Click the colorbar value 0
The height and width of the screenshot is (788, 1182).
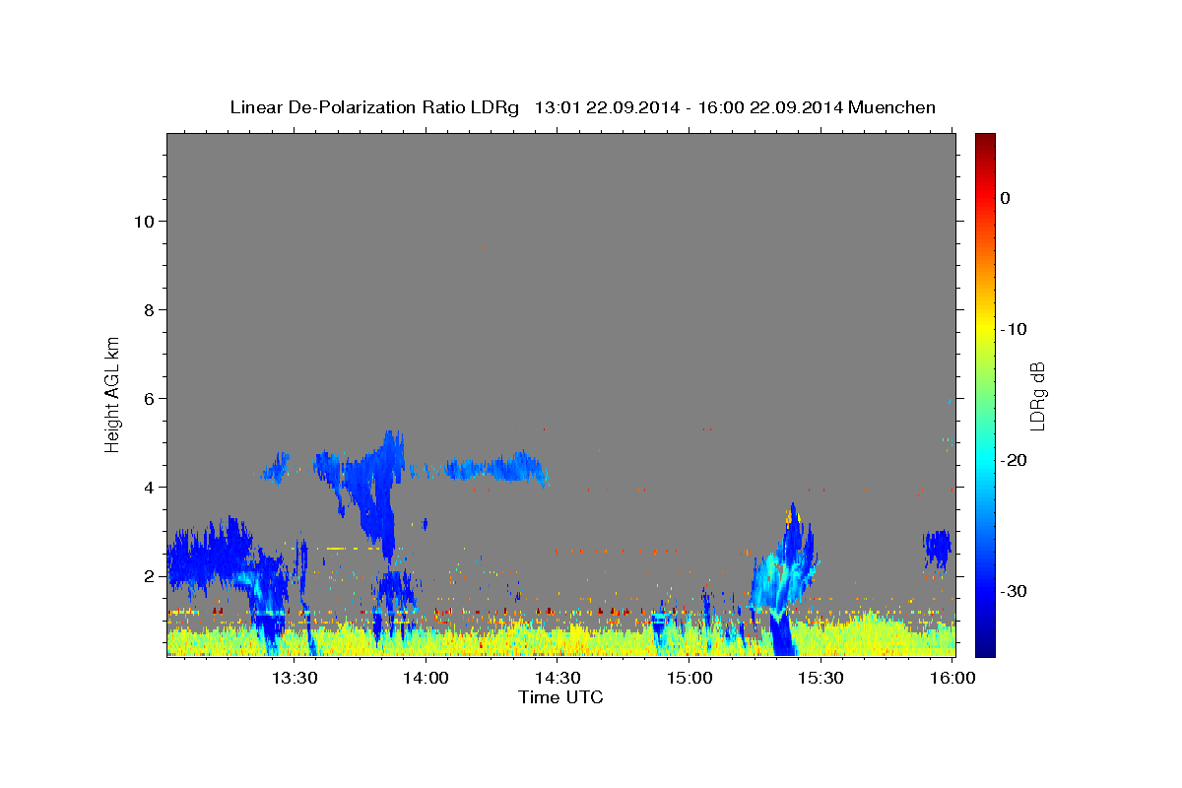1005,198
